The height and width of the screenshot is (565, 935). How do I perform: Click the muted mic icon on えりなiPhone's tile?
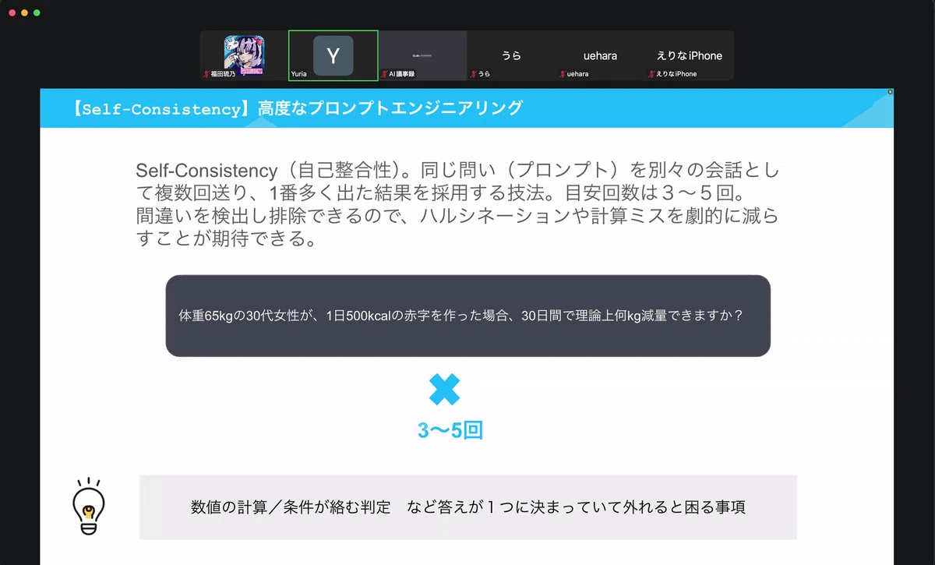click(x=651, y=74)
